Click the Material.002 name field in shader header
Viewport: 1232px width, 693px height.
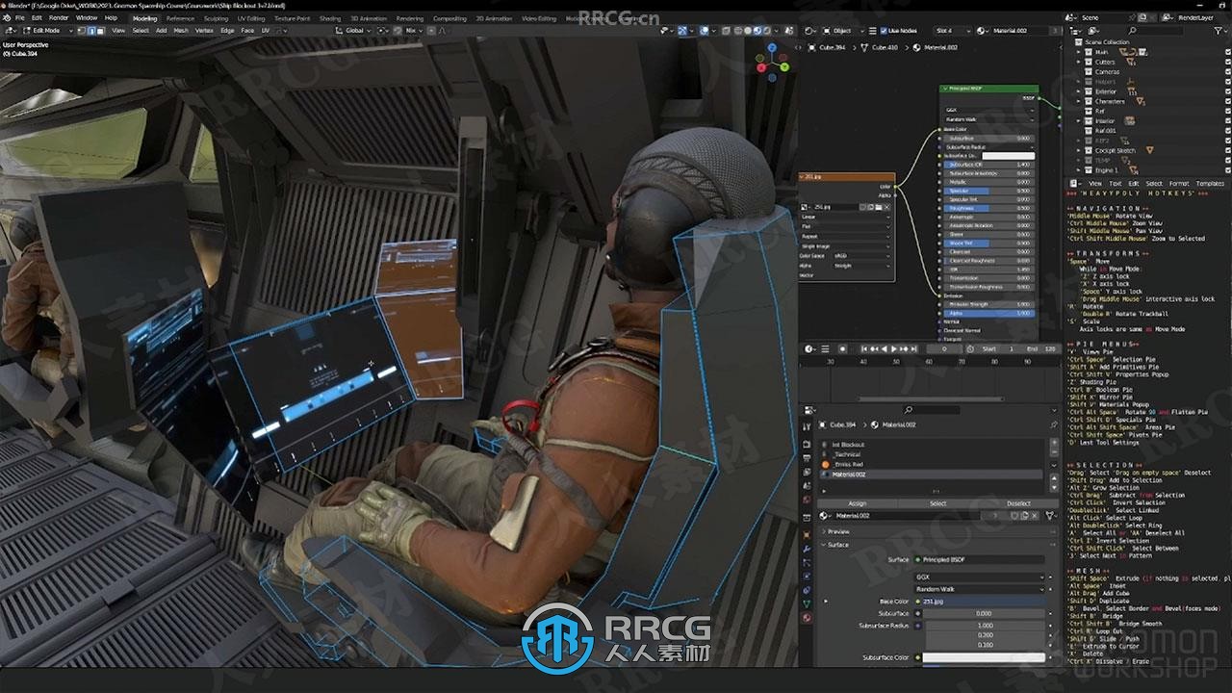tap(1020, 31)
